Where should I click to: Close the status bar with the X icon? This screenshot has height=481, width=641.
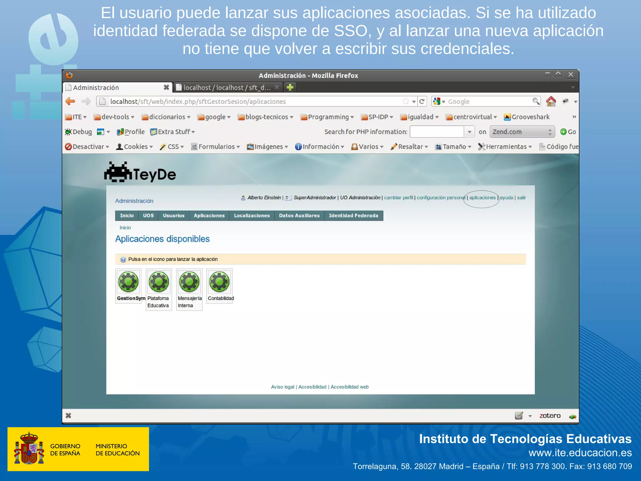coord(68,416)
